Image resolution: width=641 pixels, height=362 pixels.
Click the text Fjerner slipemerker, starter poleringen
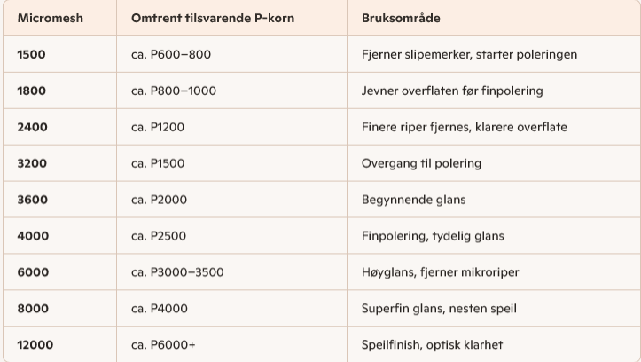(x=469, y=54)
